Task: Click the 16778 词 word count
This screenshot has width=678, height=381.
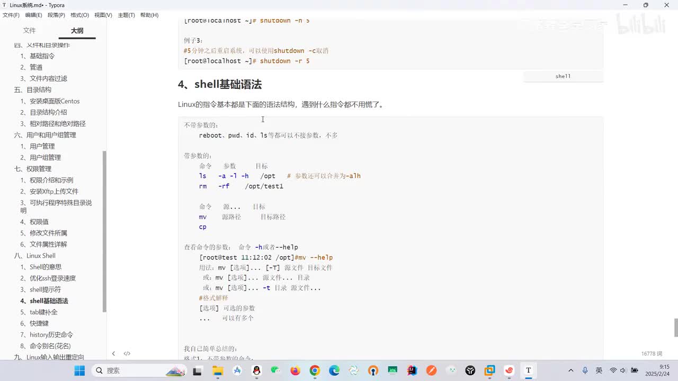Action: (653, 353)
